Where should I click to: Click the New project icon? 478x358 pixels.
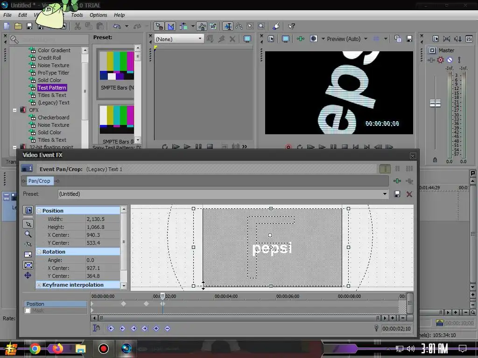point(7,26)
